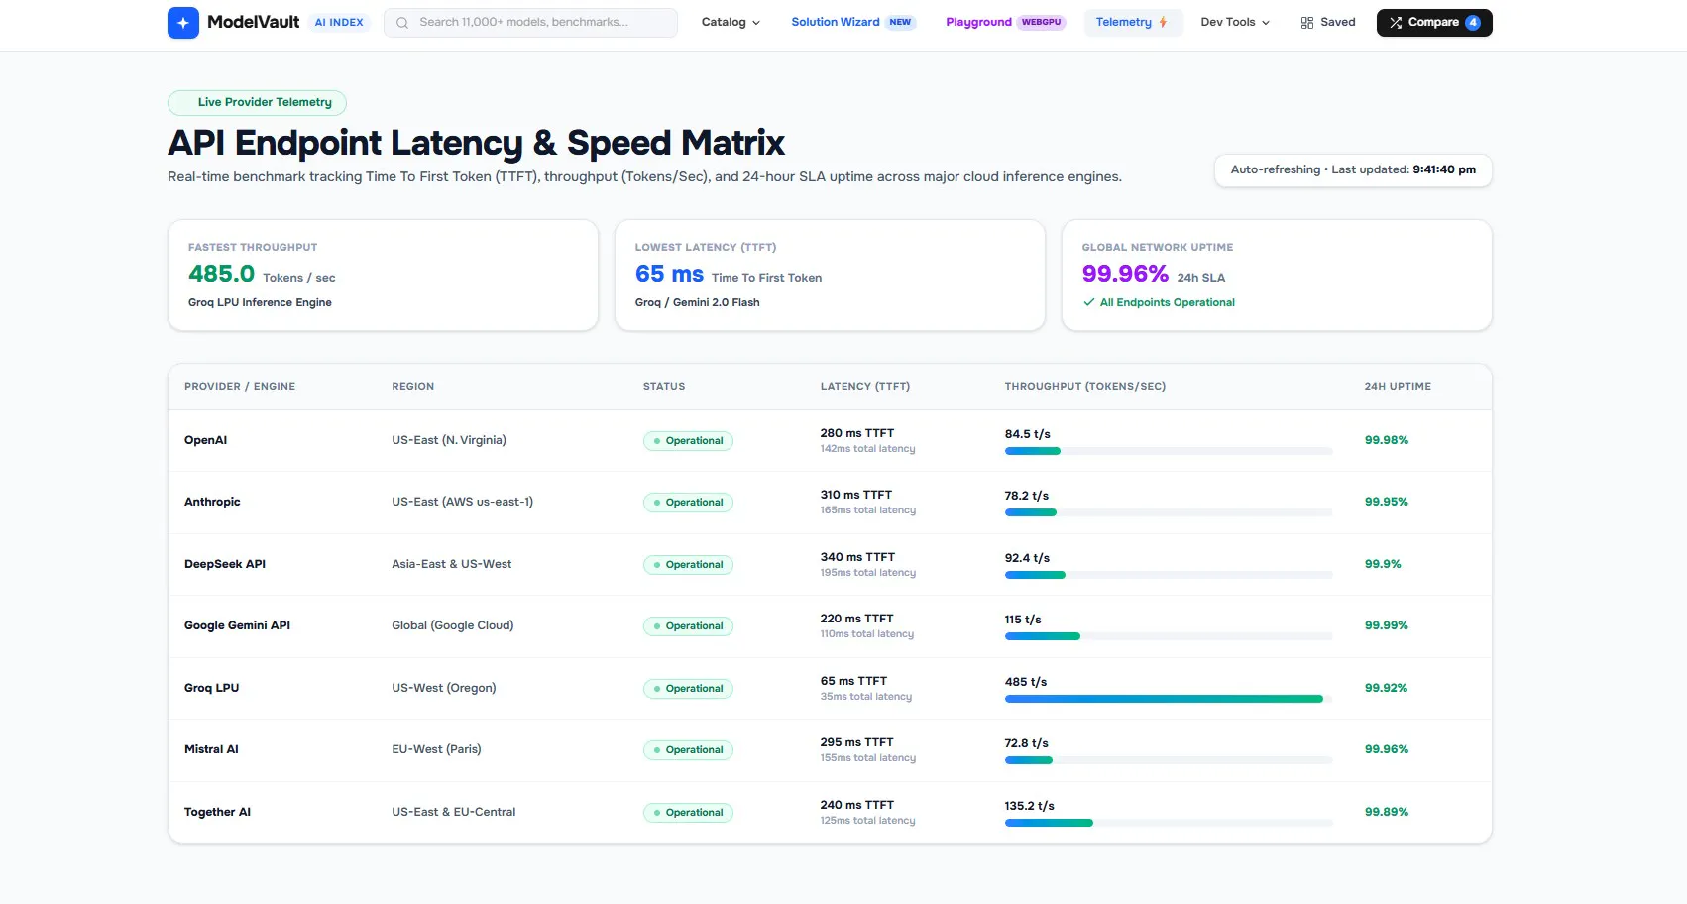Click the region US-West (Oregon)
Image resolution: width=1687 pixels, height=904 pixels.
(444, 688)
